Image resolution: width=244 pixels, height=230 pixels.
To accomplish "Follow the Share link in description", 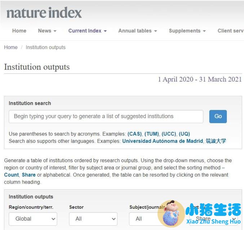I will tap(28, 175).
